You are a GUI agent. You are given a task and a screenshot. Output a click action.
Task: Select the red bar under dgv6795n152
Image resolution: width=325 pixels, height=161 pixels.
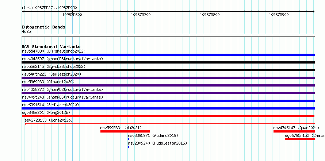(x=300, y=139)
